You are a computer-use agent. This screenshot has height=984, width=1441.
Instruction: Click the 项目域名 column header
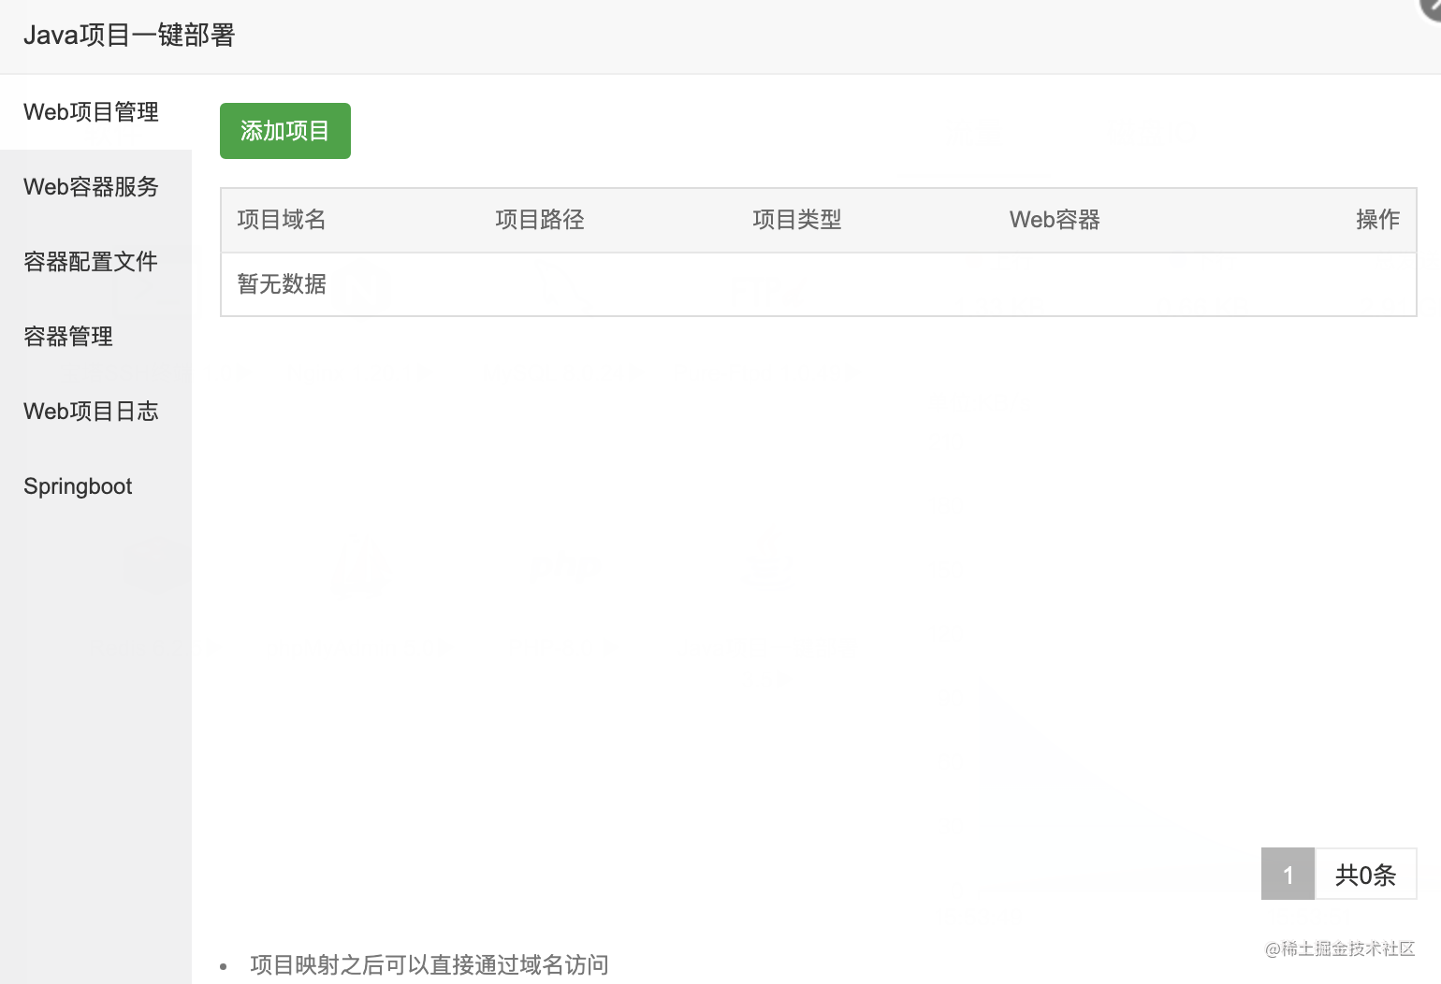coord(282,220)
